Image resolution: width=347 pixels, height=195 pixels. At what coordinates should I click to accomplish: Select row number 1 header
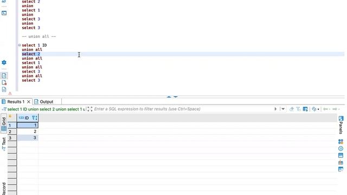[12, 125]
